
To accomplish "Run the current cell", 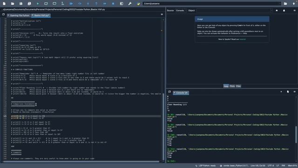I will [46, 3].
